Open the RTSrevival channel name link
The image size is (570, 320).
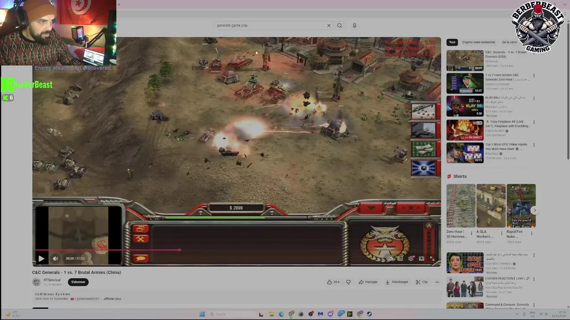pyautogui.click(x=52, y=280)
